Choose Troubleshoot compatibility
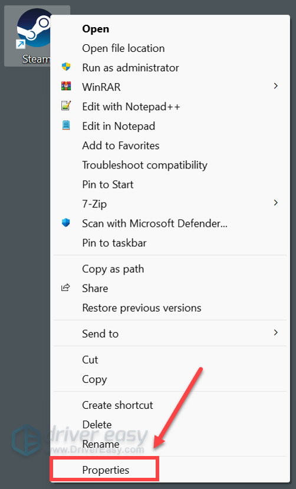The height and width of the screenshot is (489, 296). point(144,166)
